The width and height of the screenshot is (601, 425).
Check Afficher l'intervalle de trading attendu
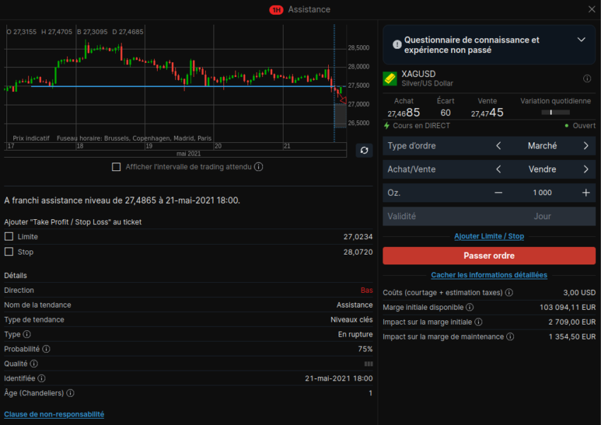[x=117, y=167]
